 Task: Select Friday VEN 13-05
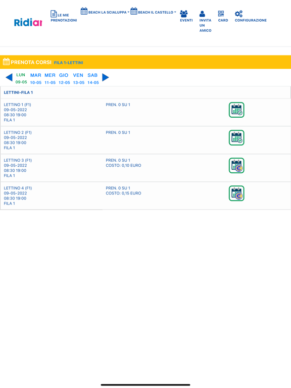coord(78,79)
